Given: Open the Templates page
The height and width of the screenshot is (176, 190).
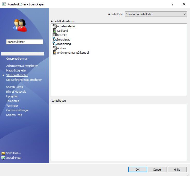Looking at the screenshot, I should 13,101.
